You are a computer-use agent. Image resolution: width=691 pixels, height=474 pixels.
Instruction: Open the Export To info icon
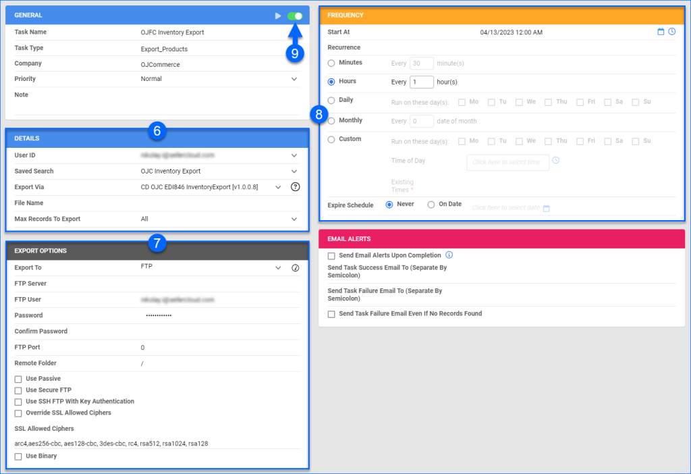coord(295,267)
